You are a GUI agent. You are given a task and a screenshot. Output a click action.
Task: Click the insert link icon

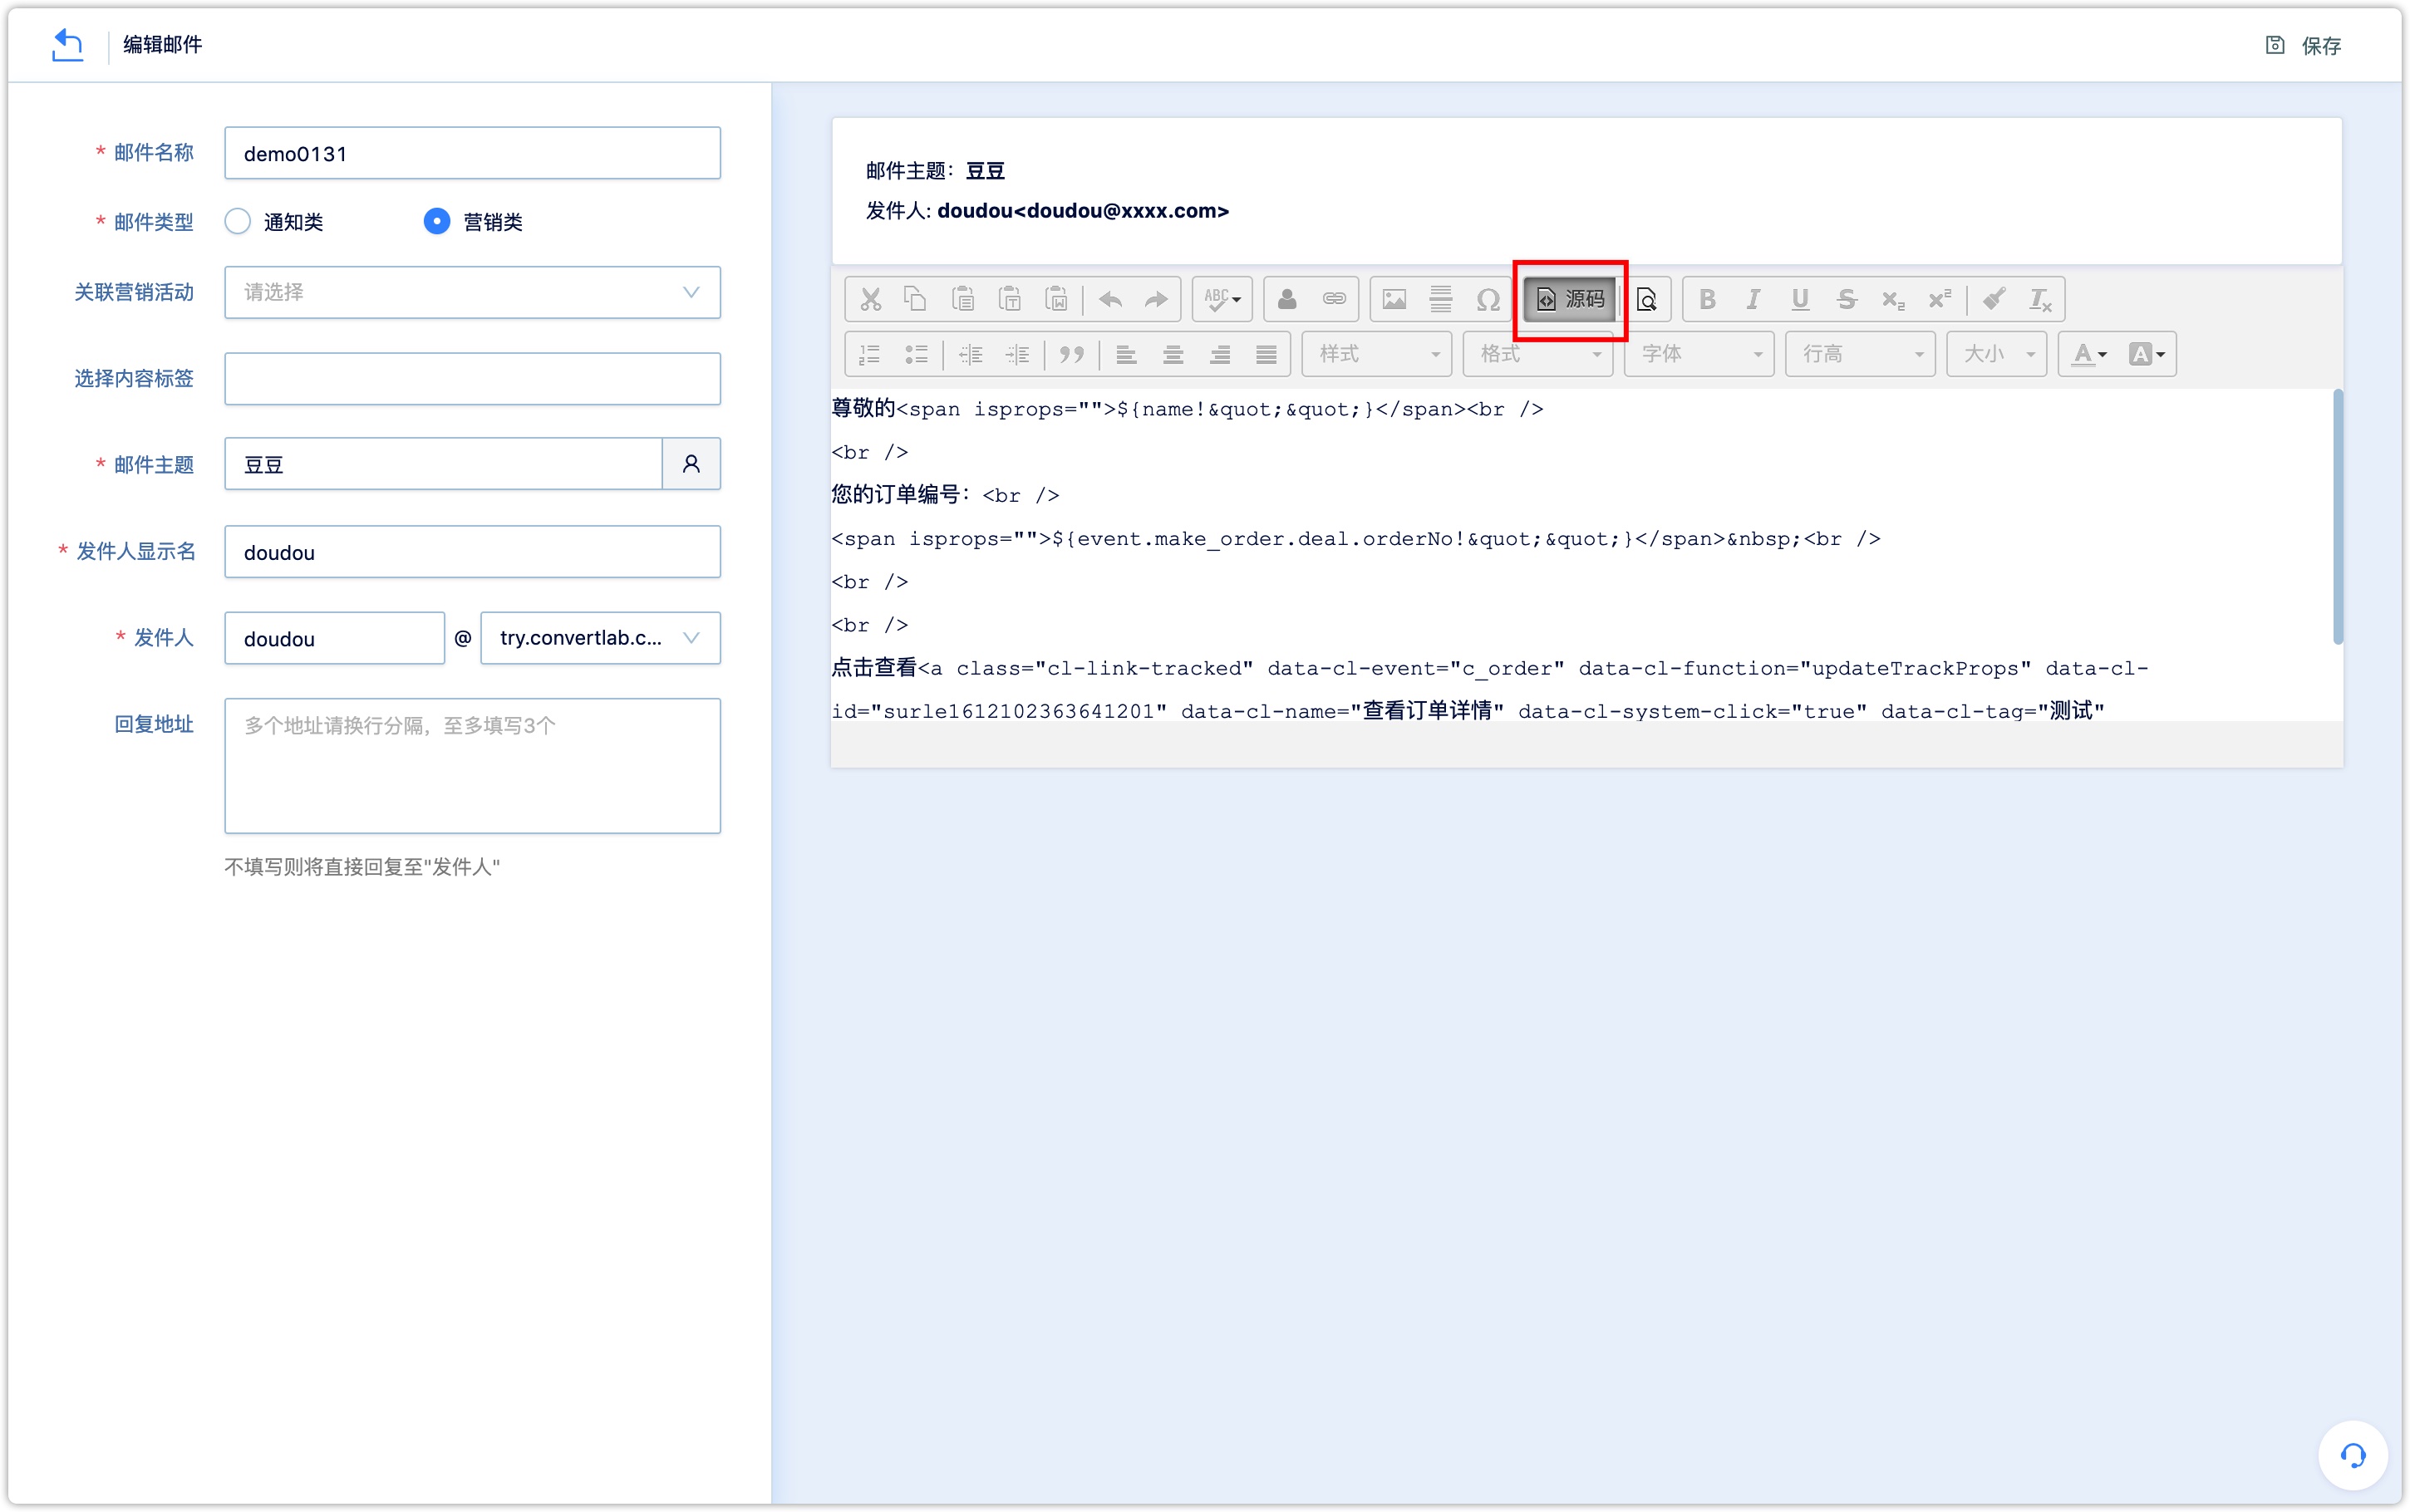tap(1334, 299)
